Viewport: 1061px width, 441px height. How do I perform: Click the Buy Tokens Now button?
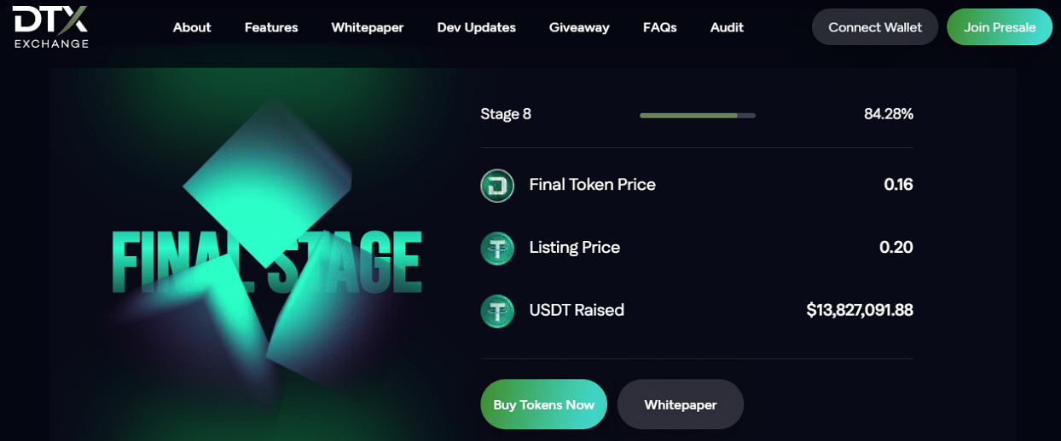(x=544, y=404)
